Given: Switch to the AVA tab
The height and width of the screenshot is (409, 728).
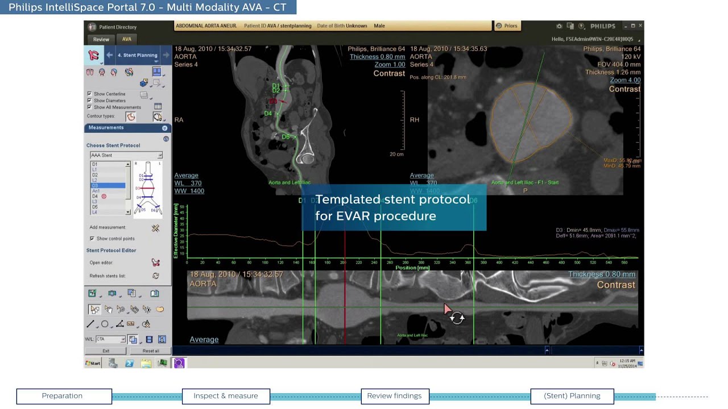Looking at the screenshot, I should tap(127, 39).
